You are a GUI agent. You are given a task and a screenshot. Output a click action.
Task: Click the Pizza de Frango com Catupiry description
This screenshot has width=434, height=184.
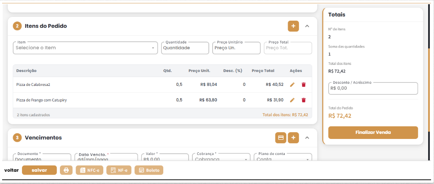tap(41, 100)
